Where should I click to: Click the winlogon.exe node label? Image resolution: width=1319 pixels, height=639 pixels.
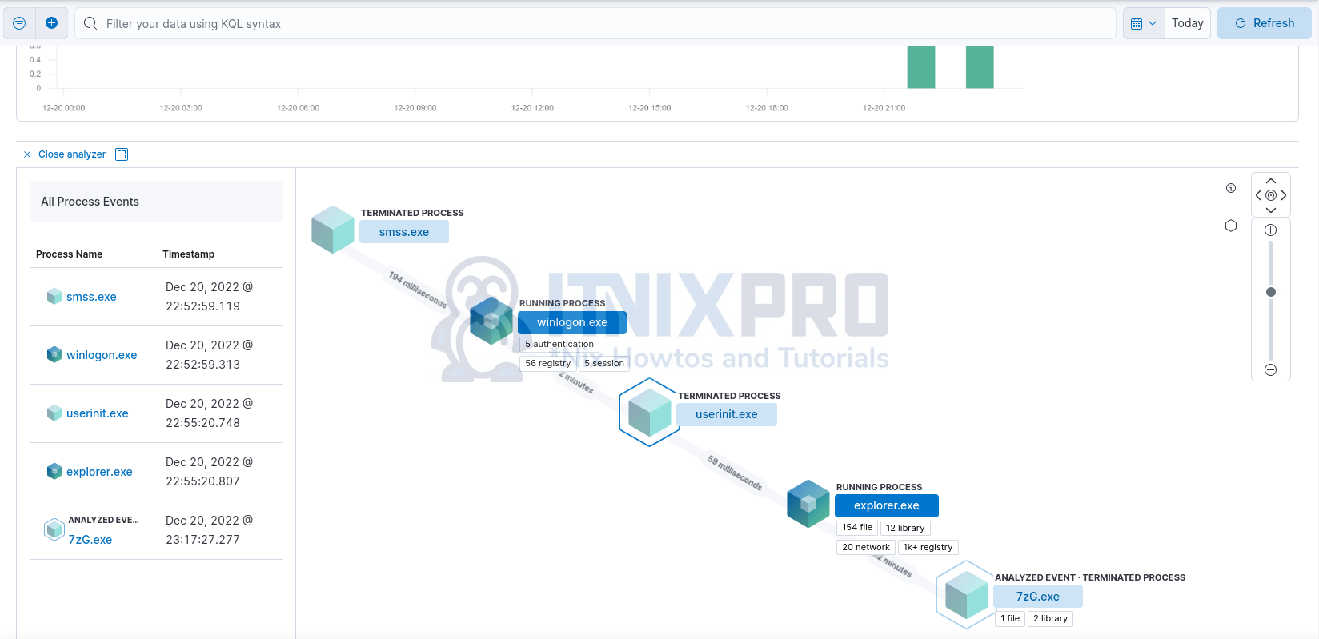coord(571,322)
